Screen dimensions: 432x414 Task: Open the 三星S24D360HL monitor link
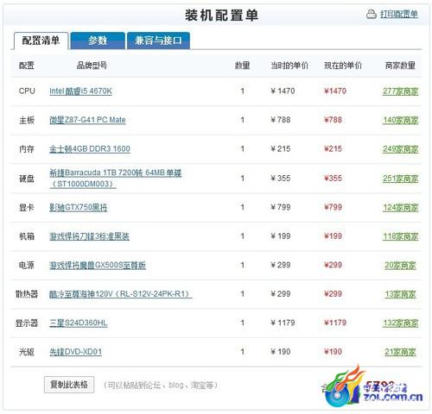79,323
